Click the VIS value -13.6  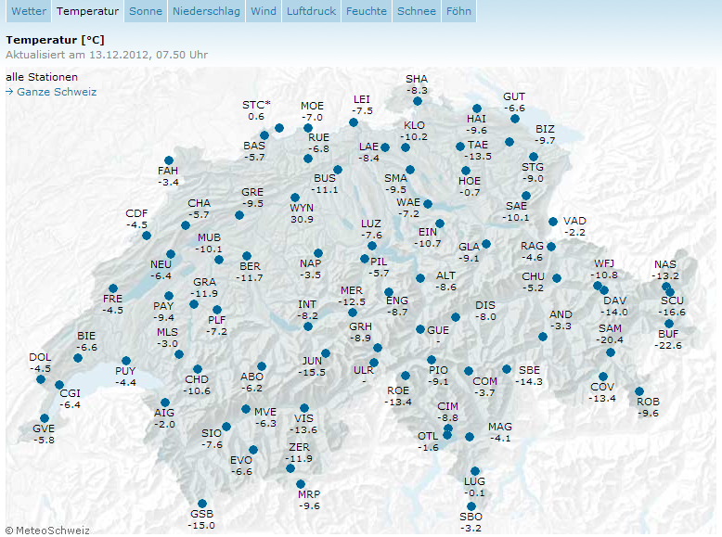tap(303, 430)
